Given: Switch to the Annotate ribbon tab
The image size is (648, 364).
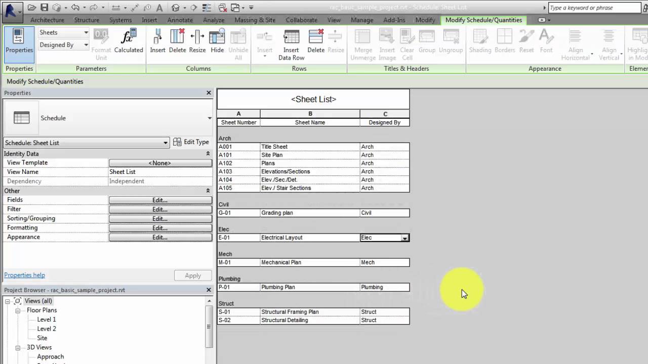Looking at the screenshot, I should 180,20.
